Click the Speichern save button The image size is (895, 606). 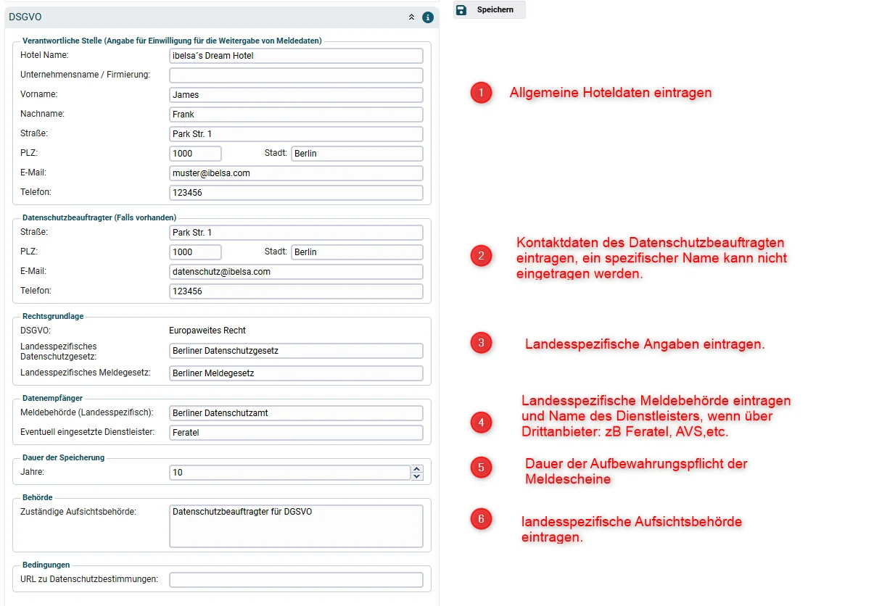[489, 9]
